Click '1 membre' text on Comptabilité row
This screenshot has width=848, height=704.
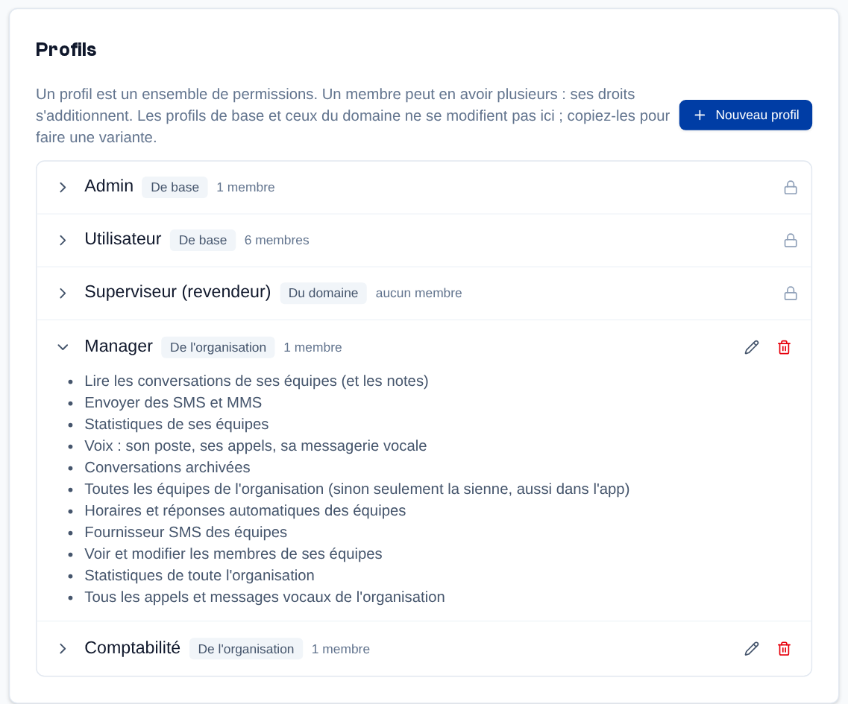coord(341,649)
